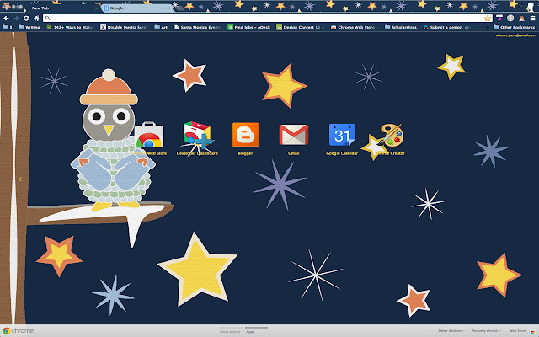539x337 pixels.
Task: Open the Google Calendar app
Action: [342, 138]
